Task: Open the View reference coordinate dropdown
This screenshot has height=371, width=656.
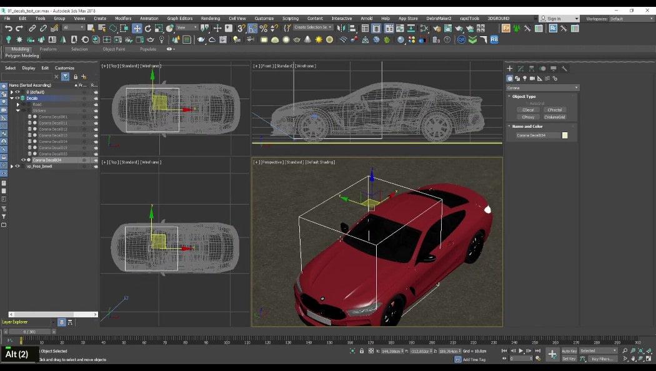Action: pyautogui.click(x=187, y=27)
